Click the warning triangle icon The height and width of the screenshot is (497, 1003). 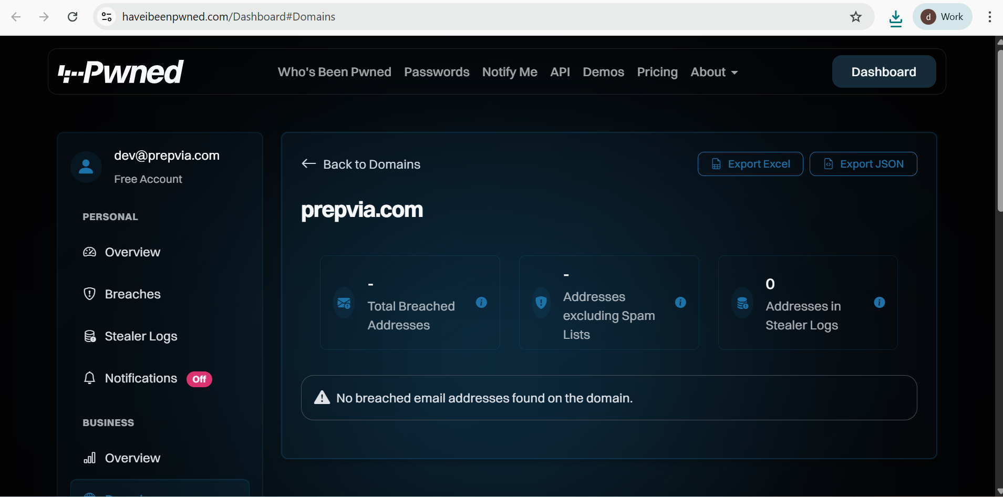(x=322, y=398)
